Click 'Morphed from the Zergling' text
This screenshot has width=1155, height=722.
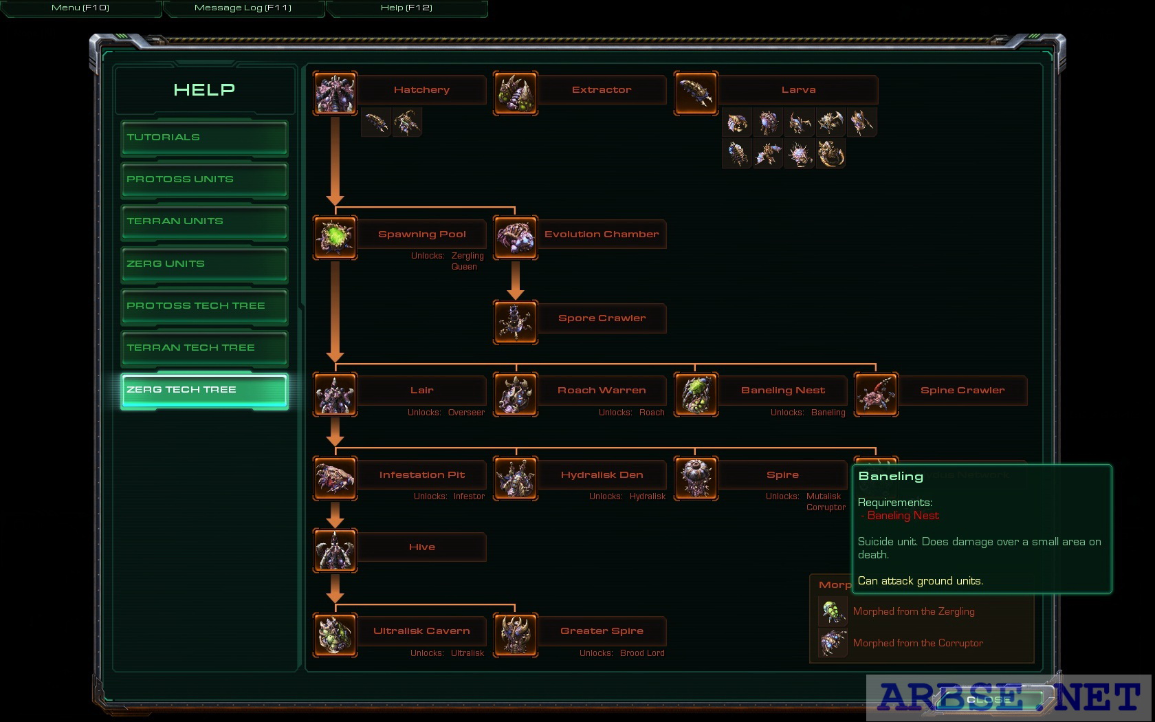coord(914,611)
